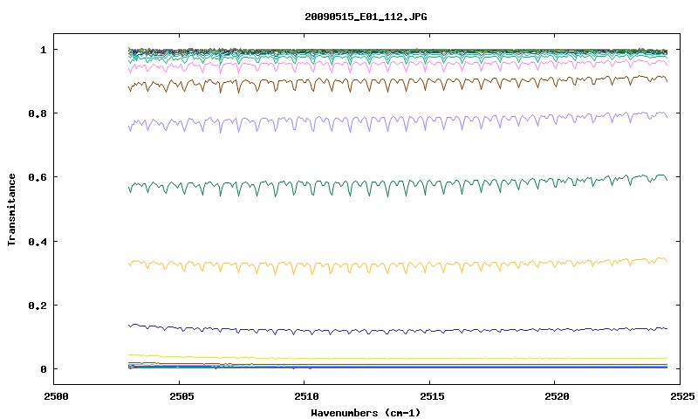Screen dimensions: 698x419
Task: Click the y-axis tick label 0
Action: coord(43,369)
